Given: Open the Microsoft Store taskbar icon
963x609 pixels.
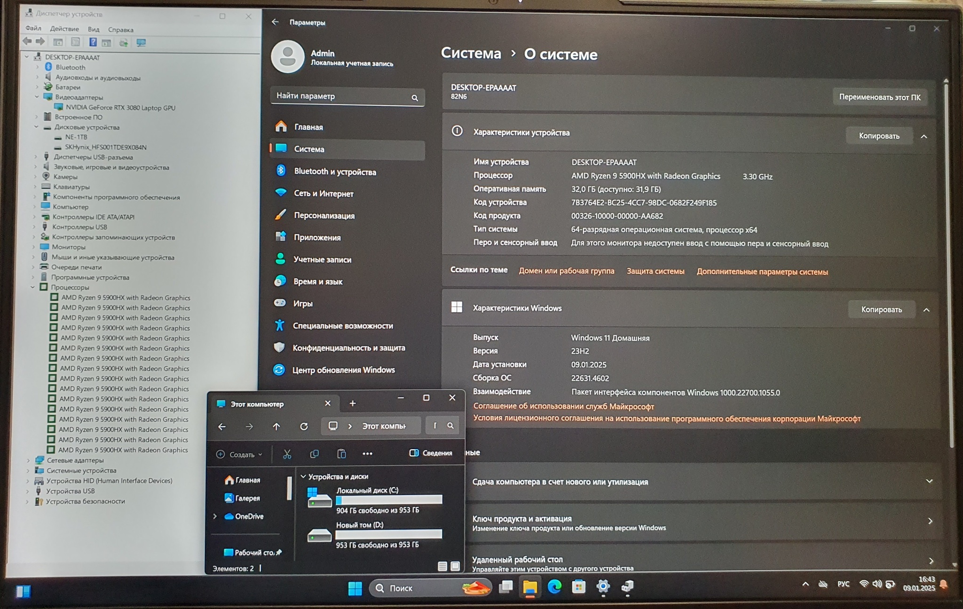Looking at the screenshot, I should (578, 586).
